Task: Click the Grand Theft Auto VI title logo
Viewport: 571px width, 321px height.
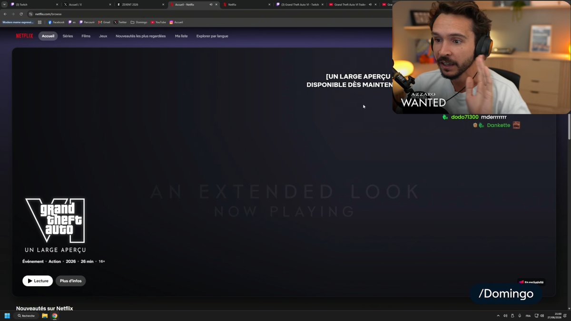Action: pyautogui.click(x=55, y=220)
